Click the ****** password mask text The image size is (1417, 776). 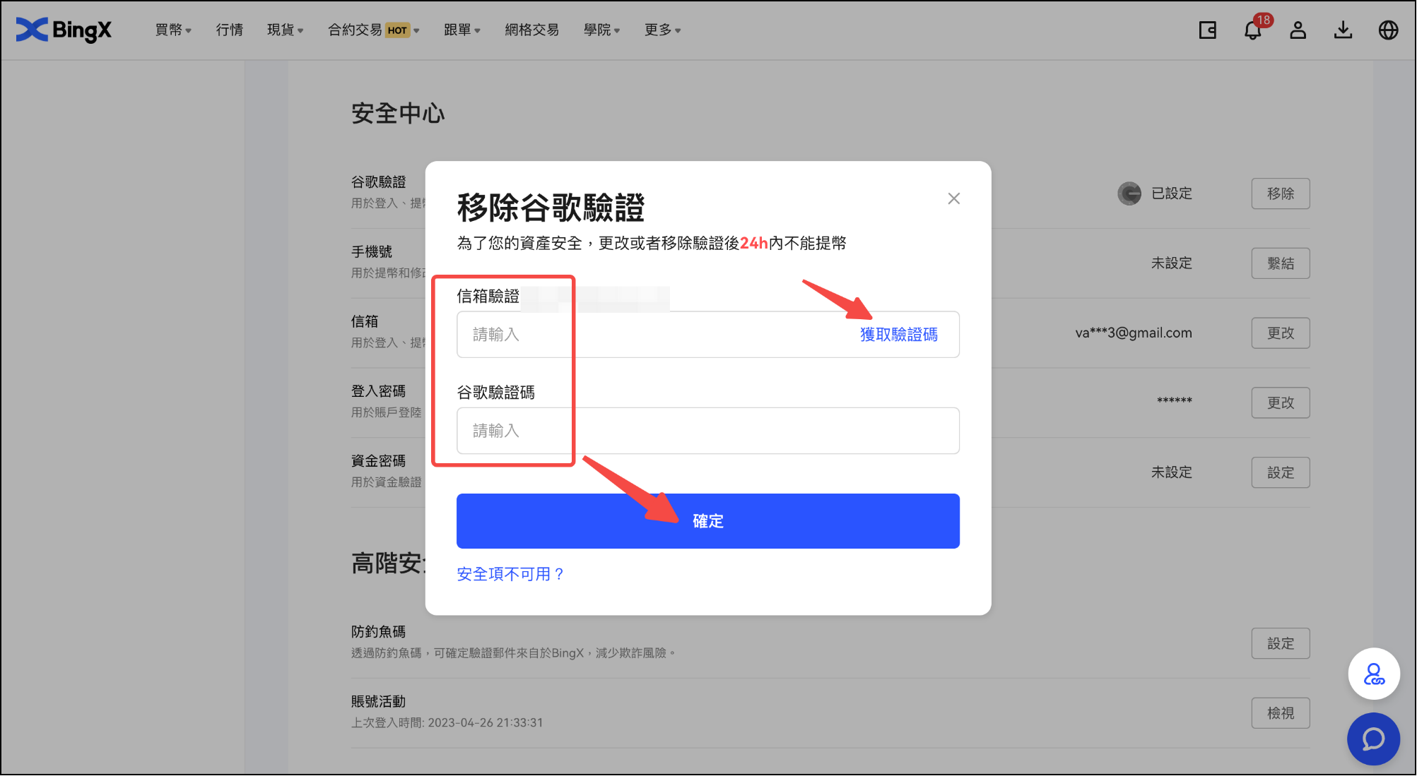(x=1175, y=401)
